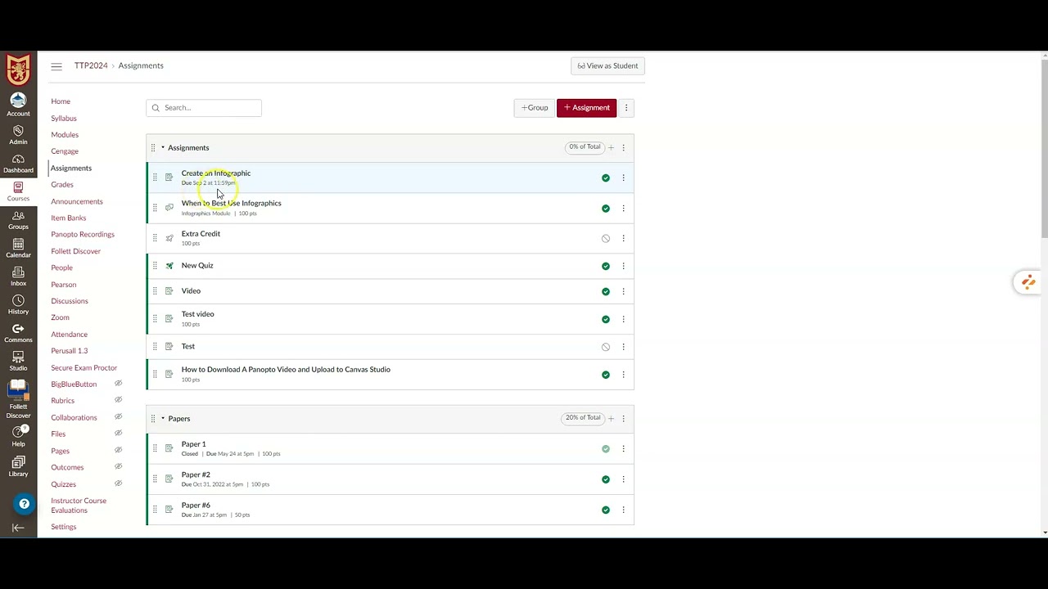Toggle visibility eye icon next to BigBlueButton
Viewport: 1048px width, 589px height.
pos(118,384)
